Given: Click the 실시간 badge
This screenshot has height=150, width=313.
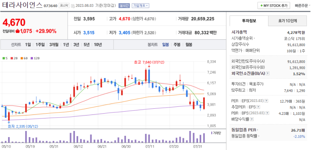Looking at the screenshot, I should [x=124, y=6].
